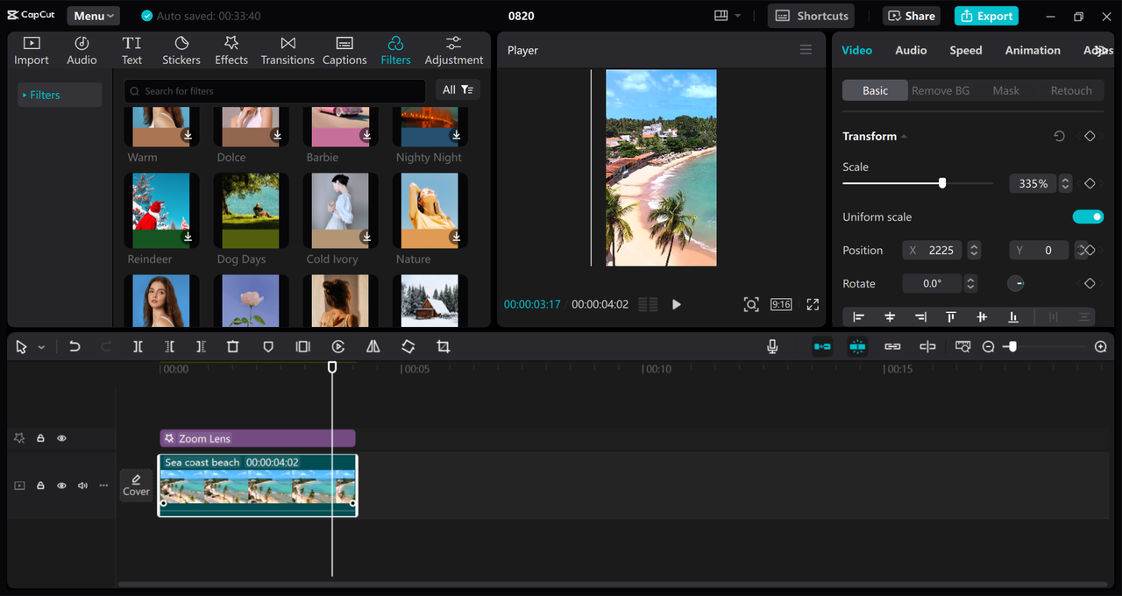The height and width of the screenshot is (596, 1122).
Task: Expand the selection tool mode dropdown
Action: point(41,348)
